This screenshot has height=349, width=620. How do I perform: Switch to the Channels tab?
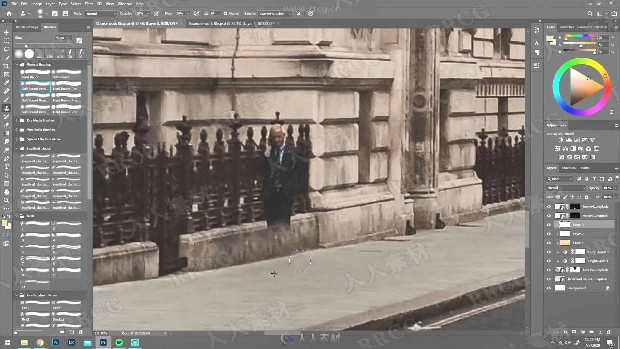pos(568,168)
